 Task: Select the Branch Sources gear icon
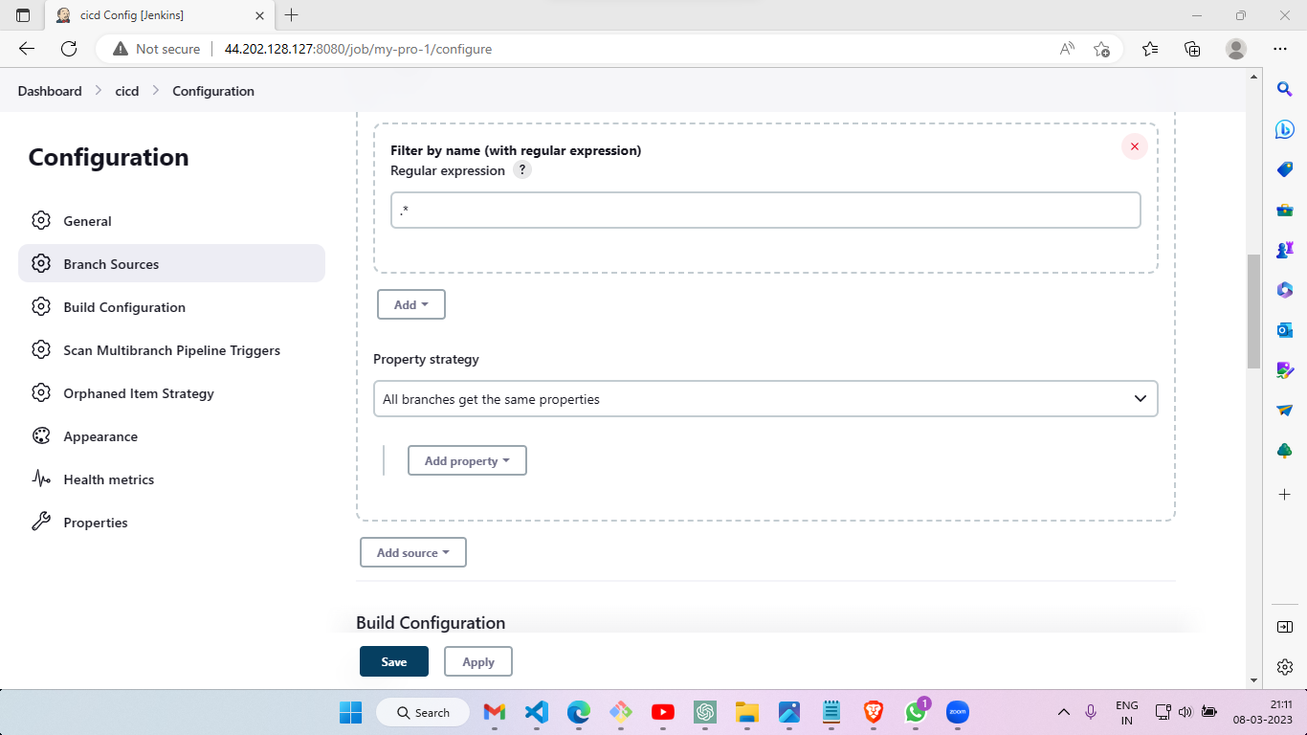tap(41, 263)
